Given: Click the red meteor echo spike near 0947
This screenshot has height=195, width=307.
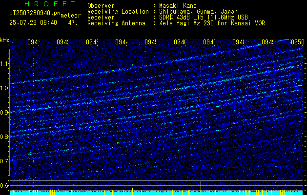Looking at the screenshot, I should (x=201, y=68).
